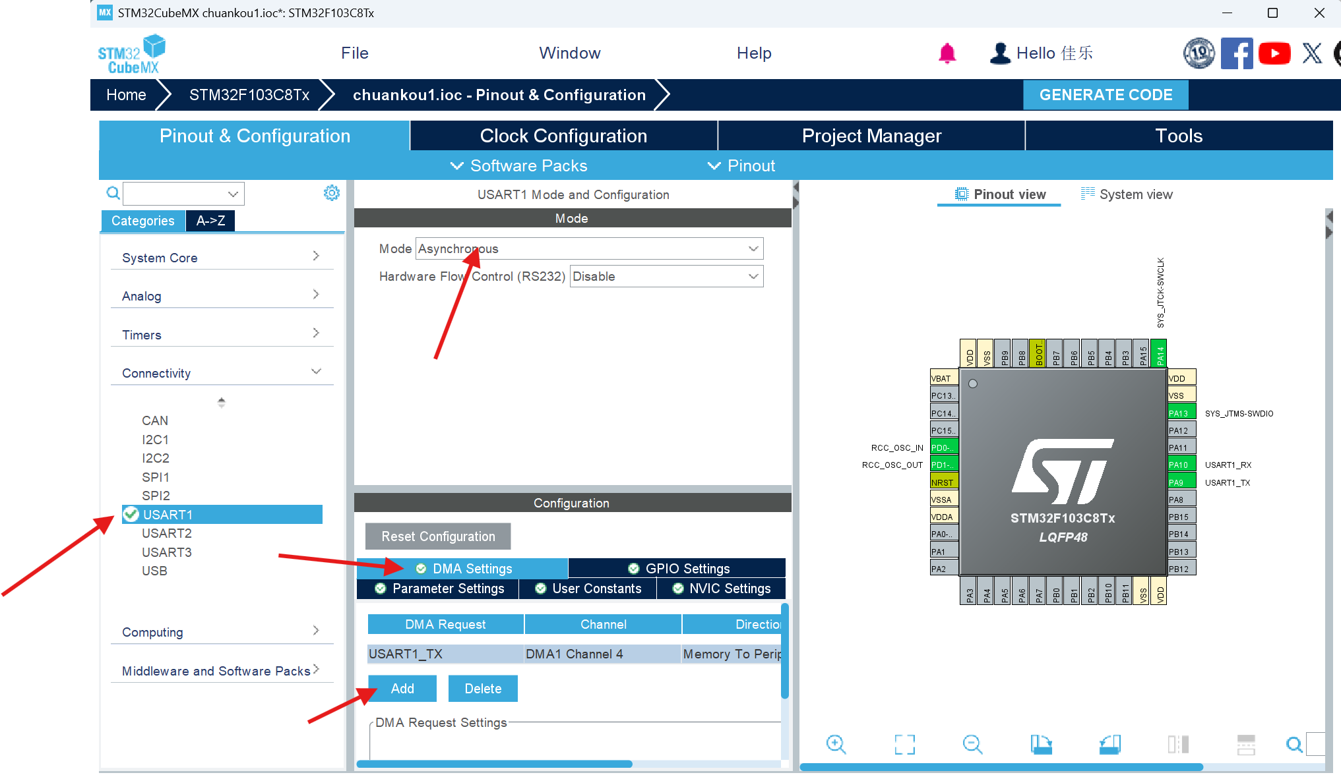Rotate the chip clockwise
1341x777 pixels.
[x=1042, y=744]
